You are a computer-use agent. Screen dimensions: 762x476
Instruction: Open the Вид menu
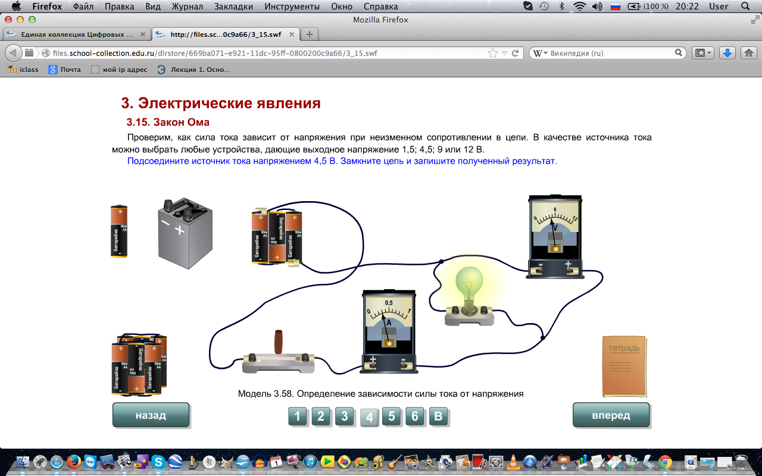[154, 7]
